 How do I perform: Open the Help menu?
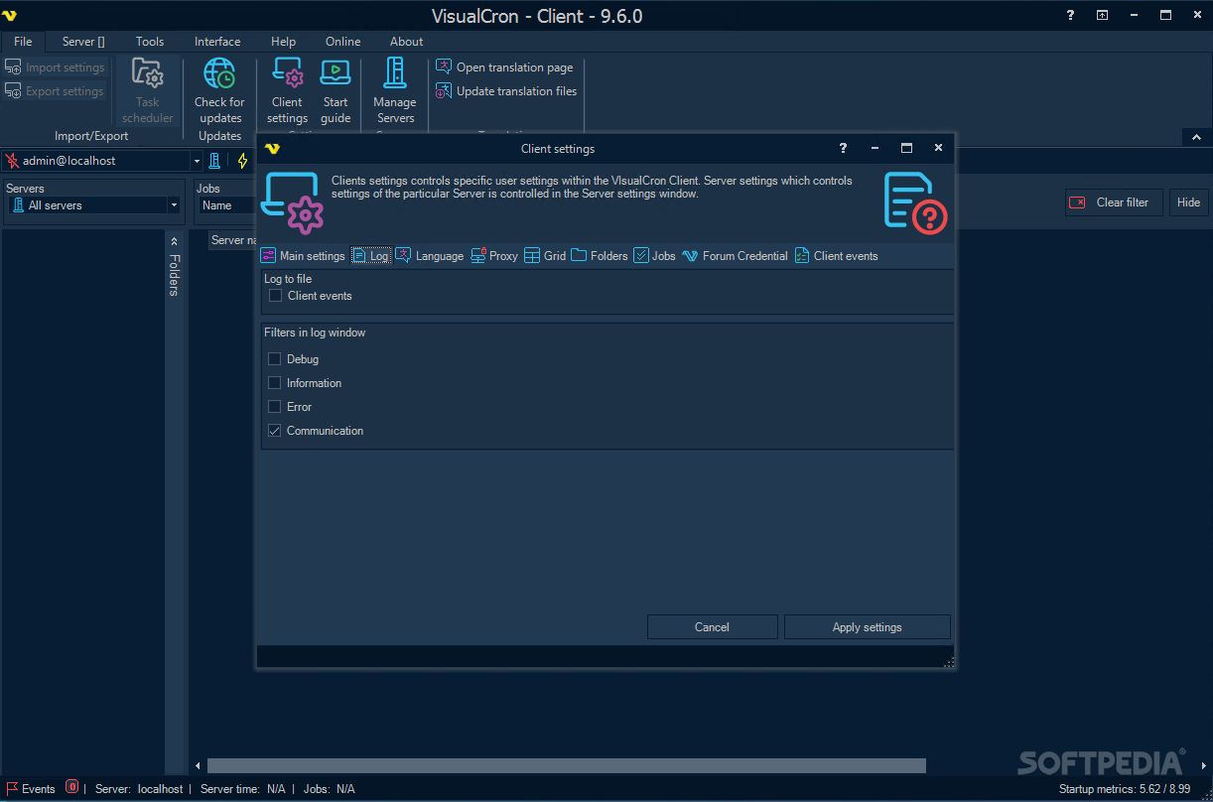(283, 42)
